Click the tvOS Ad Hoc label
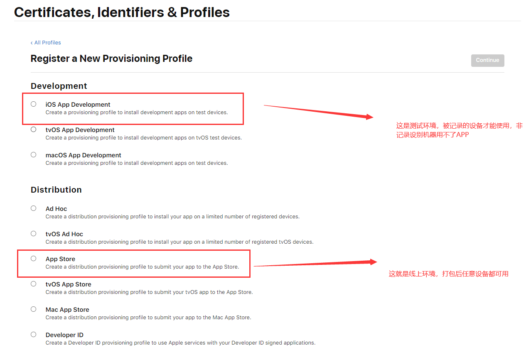Image resolution: width=531 pixels, height=362 pixels. pos(64,234)
